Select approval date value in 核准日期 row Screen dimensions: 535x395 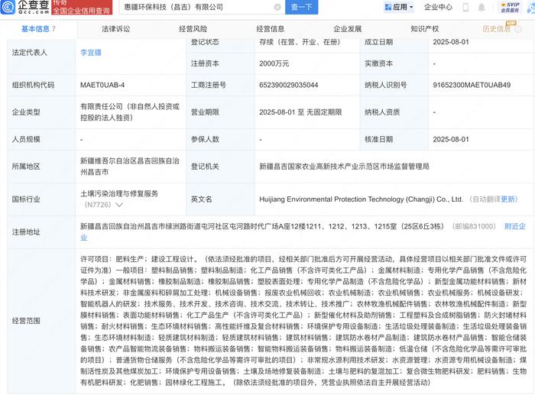pyautogui.click(x=451, y=140)
